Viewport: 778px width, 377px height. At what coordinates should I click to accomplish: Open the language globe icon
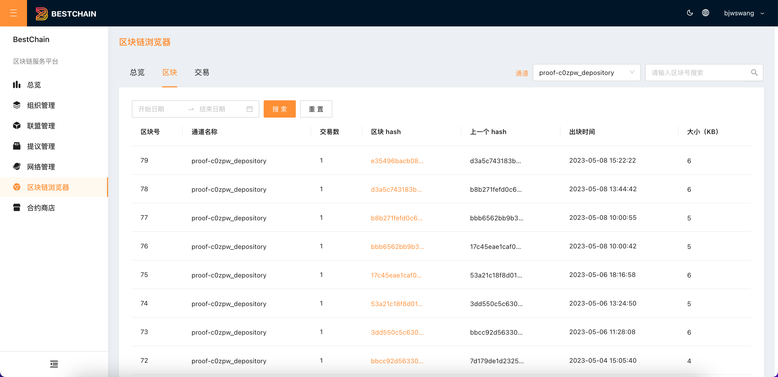point(706,13)
